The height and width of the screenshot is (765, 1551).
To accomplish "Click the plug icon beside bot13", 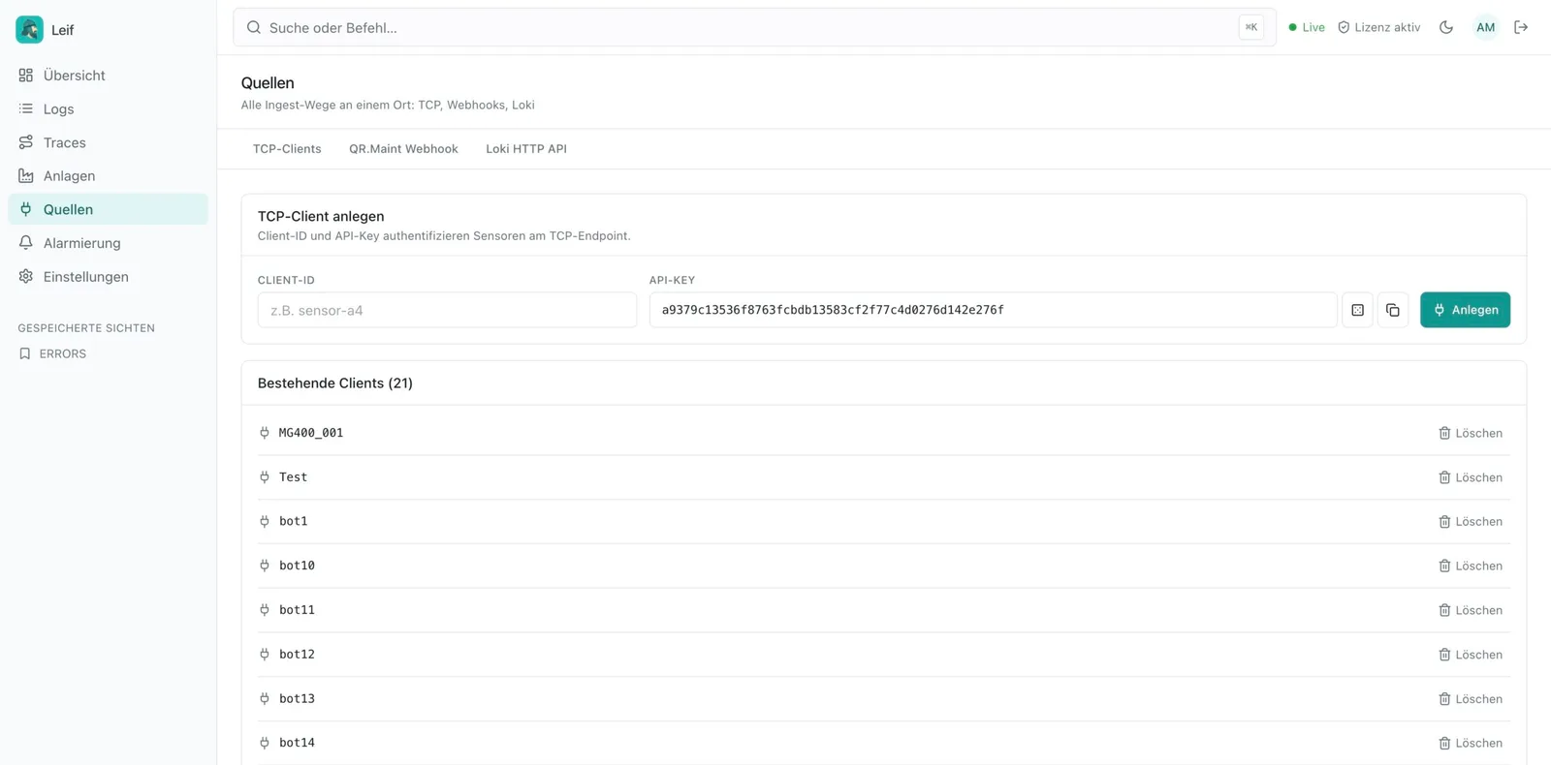I will click(x=265, y=698).
